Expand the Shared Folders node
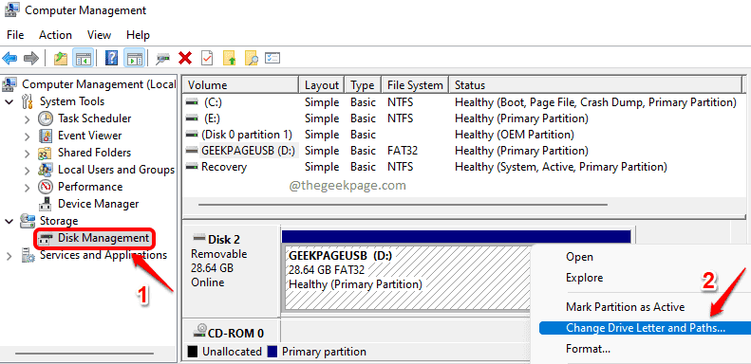This screenshot has width=751, height=364. pyautogui.click(x=28, y=153)
